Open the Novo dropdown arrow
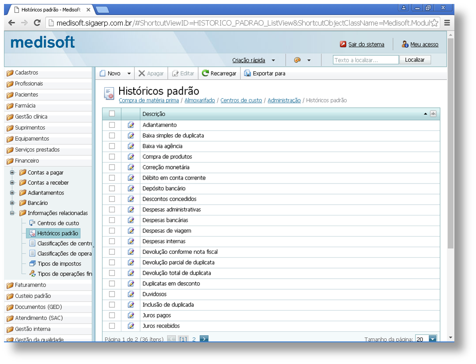The height and width of the screenshot is (364, 476). click(x=129, y=73)
